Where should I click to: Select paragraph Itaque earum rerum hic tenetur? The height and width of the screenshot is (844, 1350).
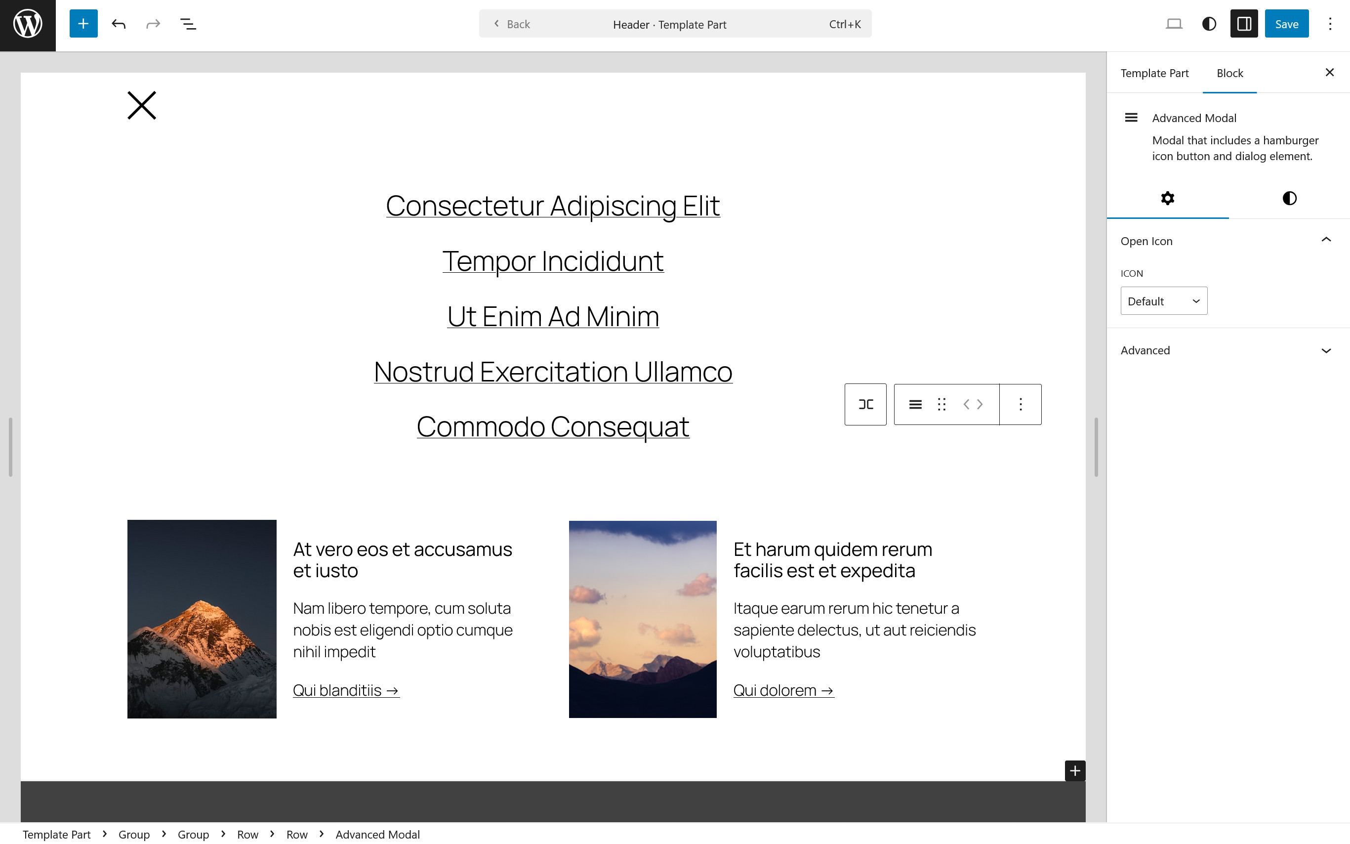(854, 630)
